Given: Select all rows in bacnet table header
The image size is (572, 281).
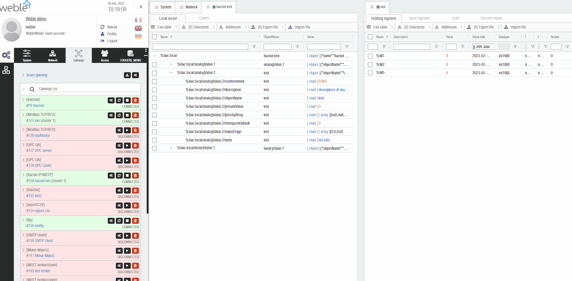Looking at the screenshot, I should point(154,37).
